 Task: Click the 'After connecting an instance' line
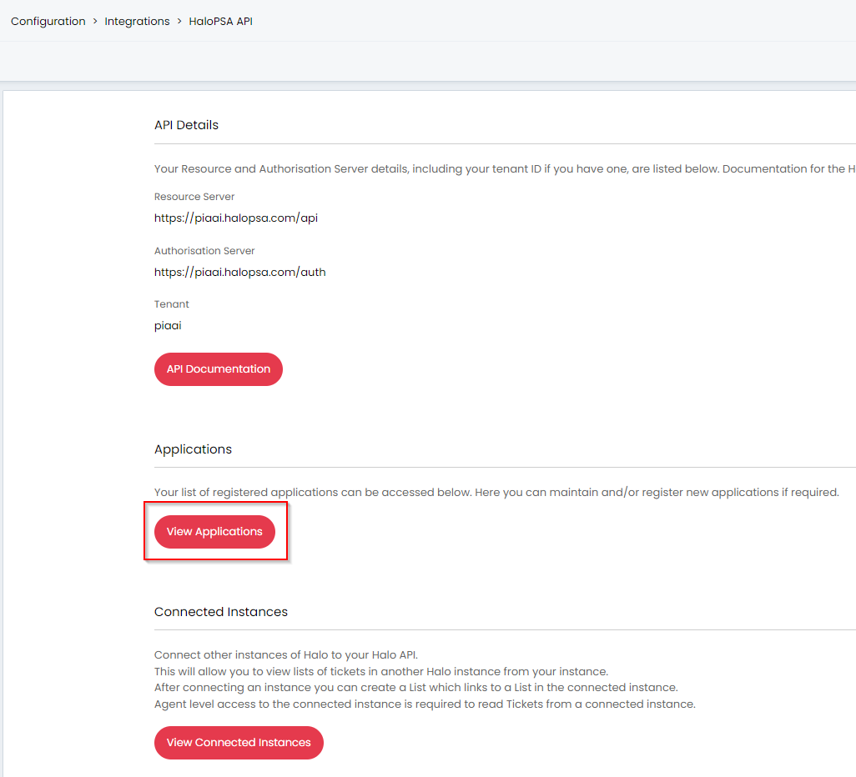click(x=416, y=688)
